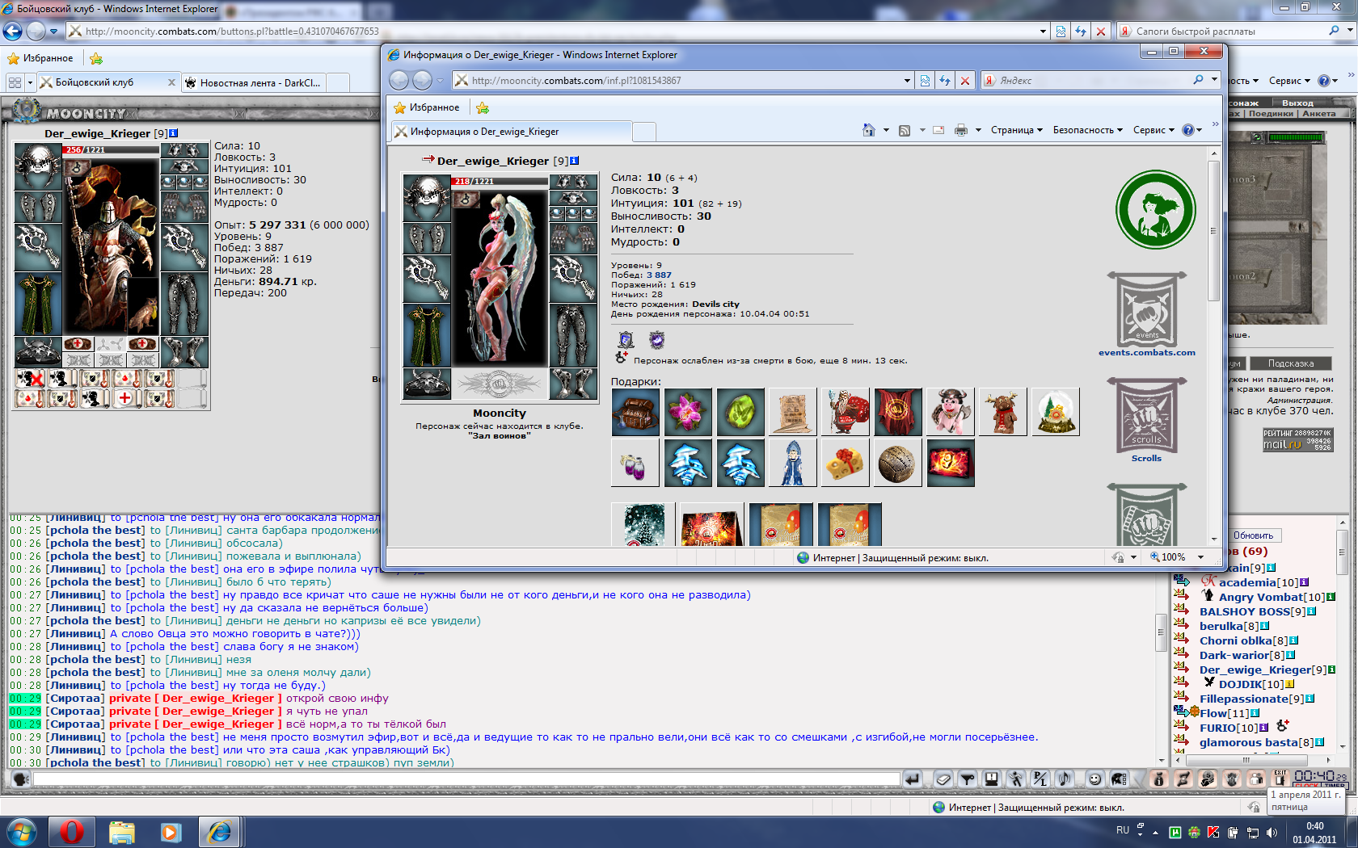
Task: Click the private message arrow next to berulka
Action: point(1181,625)
